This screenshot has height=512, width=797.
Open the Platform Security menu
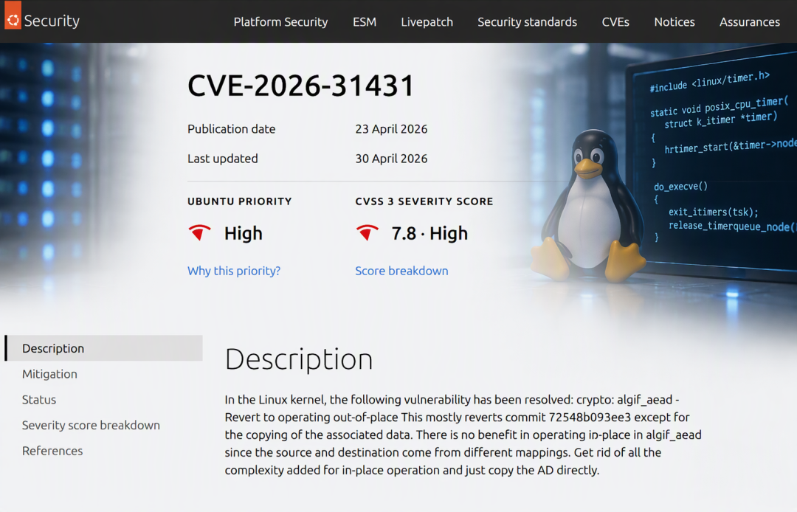click(280, 22)
